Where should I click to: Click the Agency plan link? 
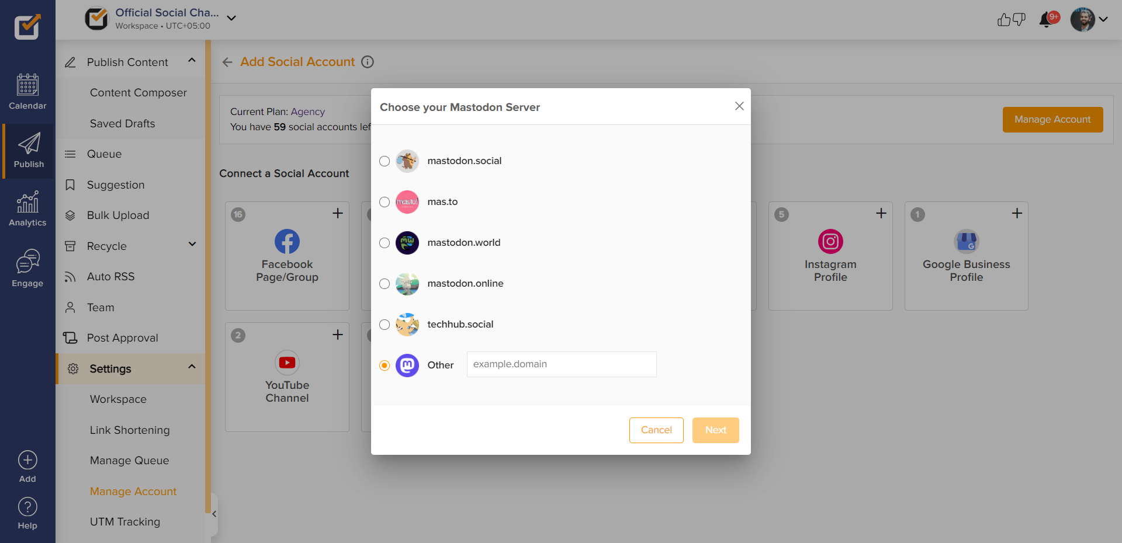[307, 112]
